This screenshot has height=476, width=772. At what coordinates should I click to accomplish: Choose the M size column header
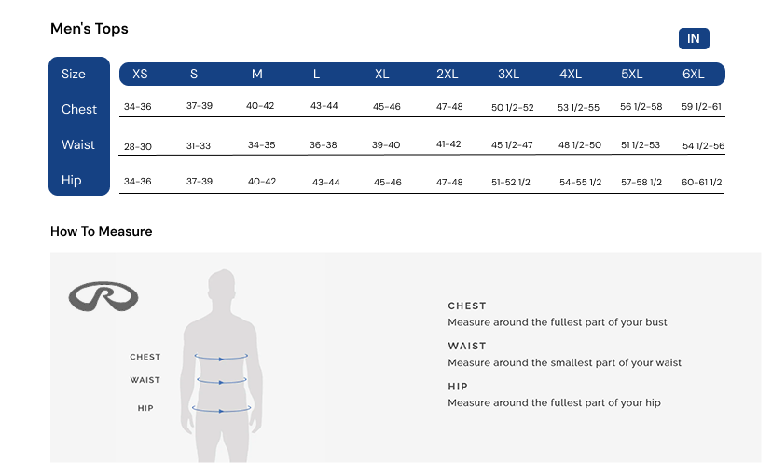pos(257,74)
